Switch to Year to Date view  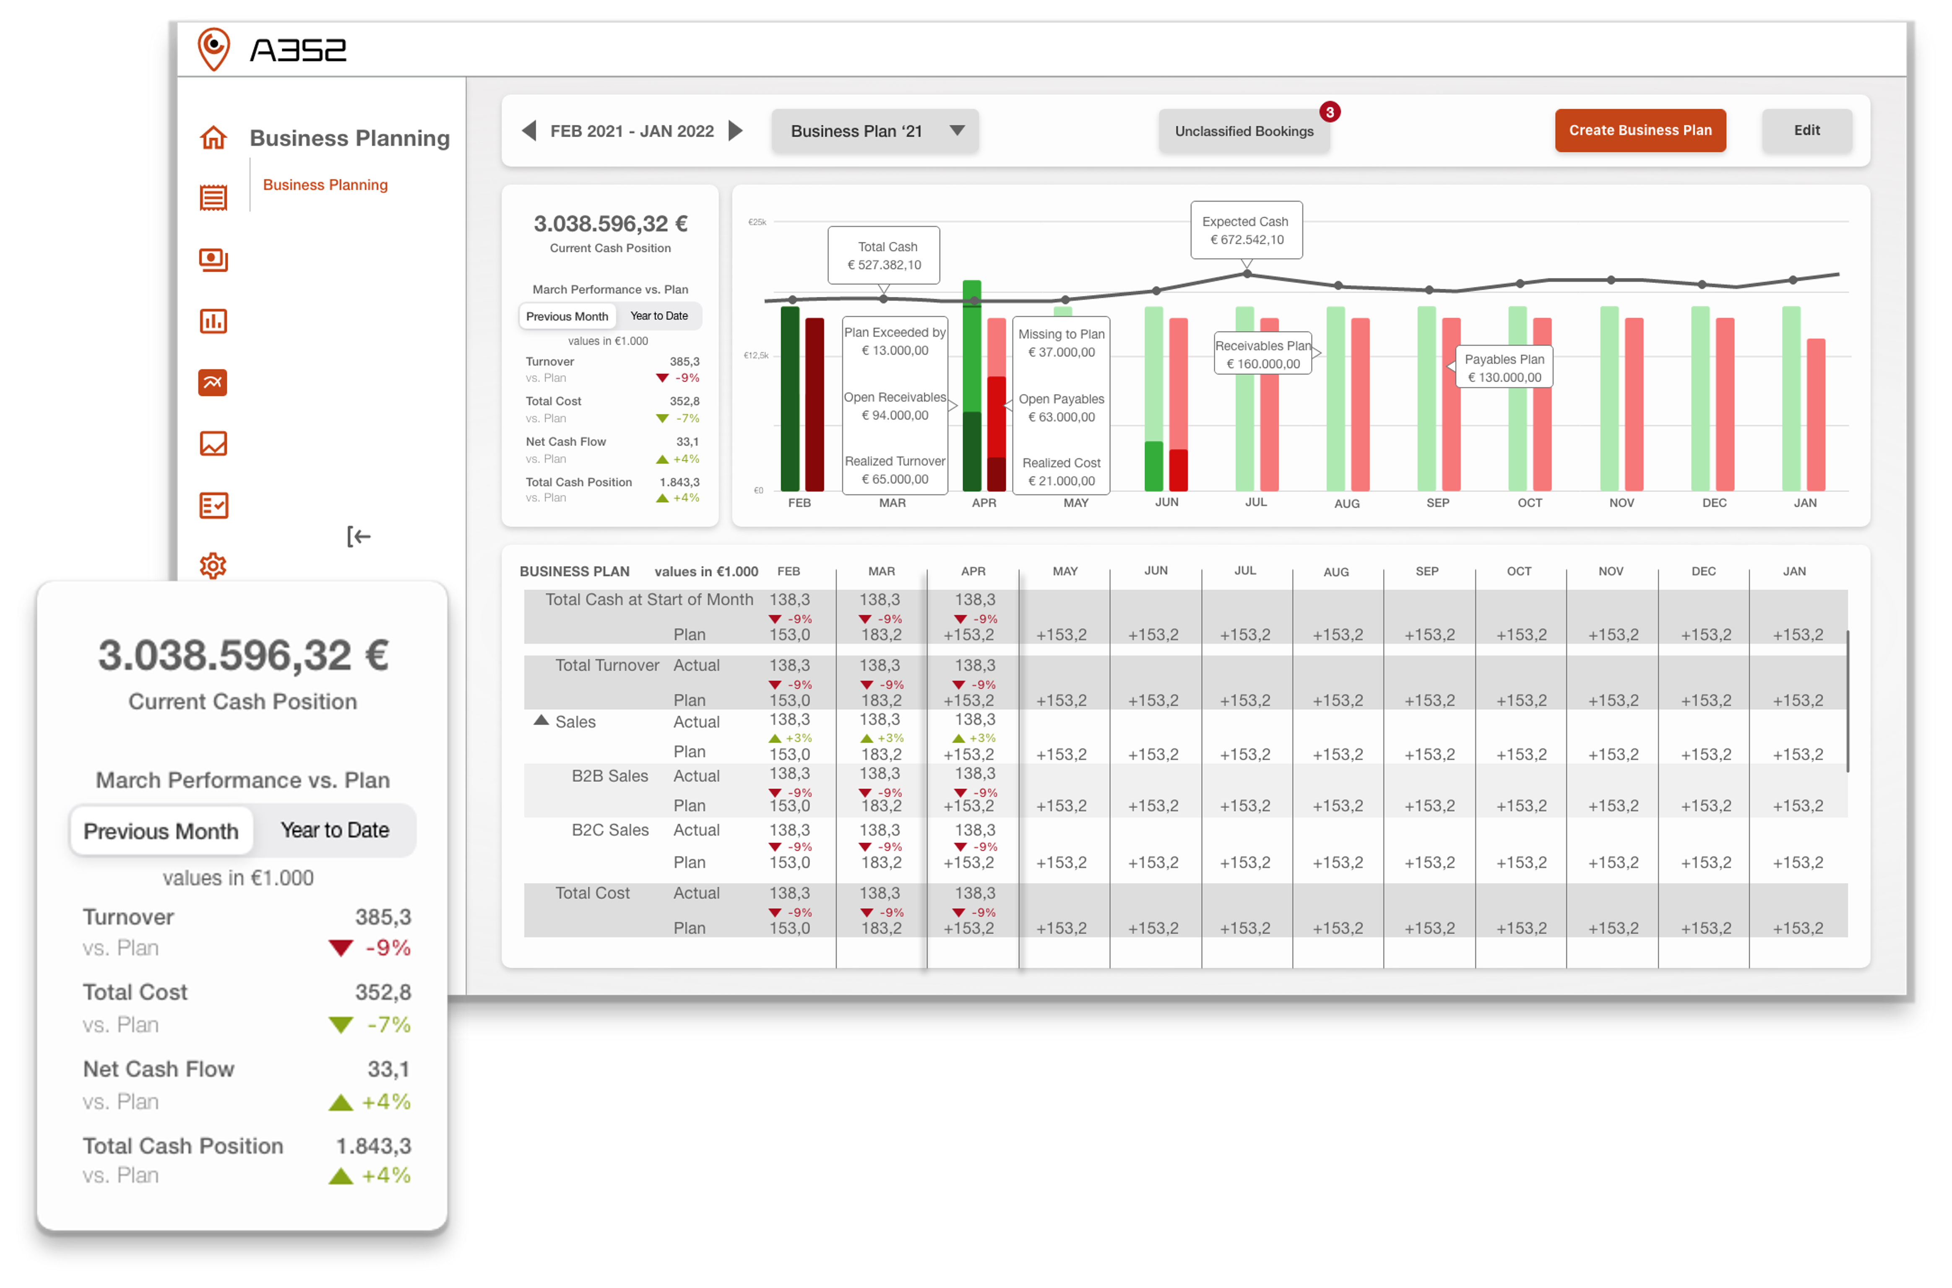659,315
